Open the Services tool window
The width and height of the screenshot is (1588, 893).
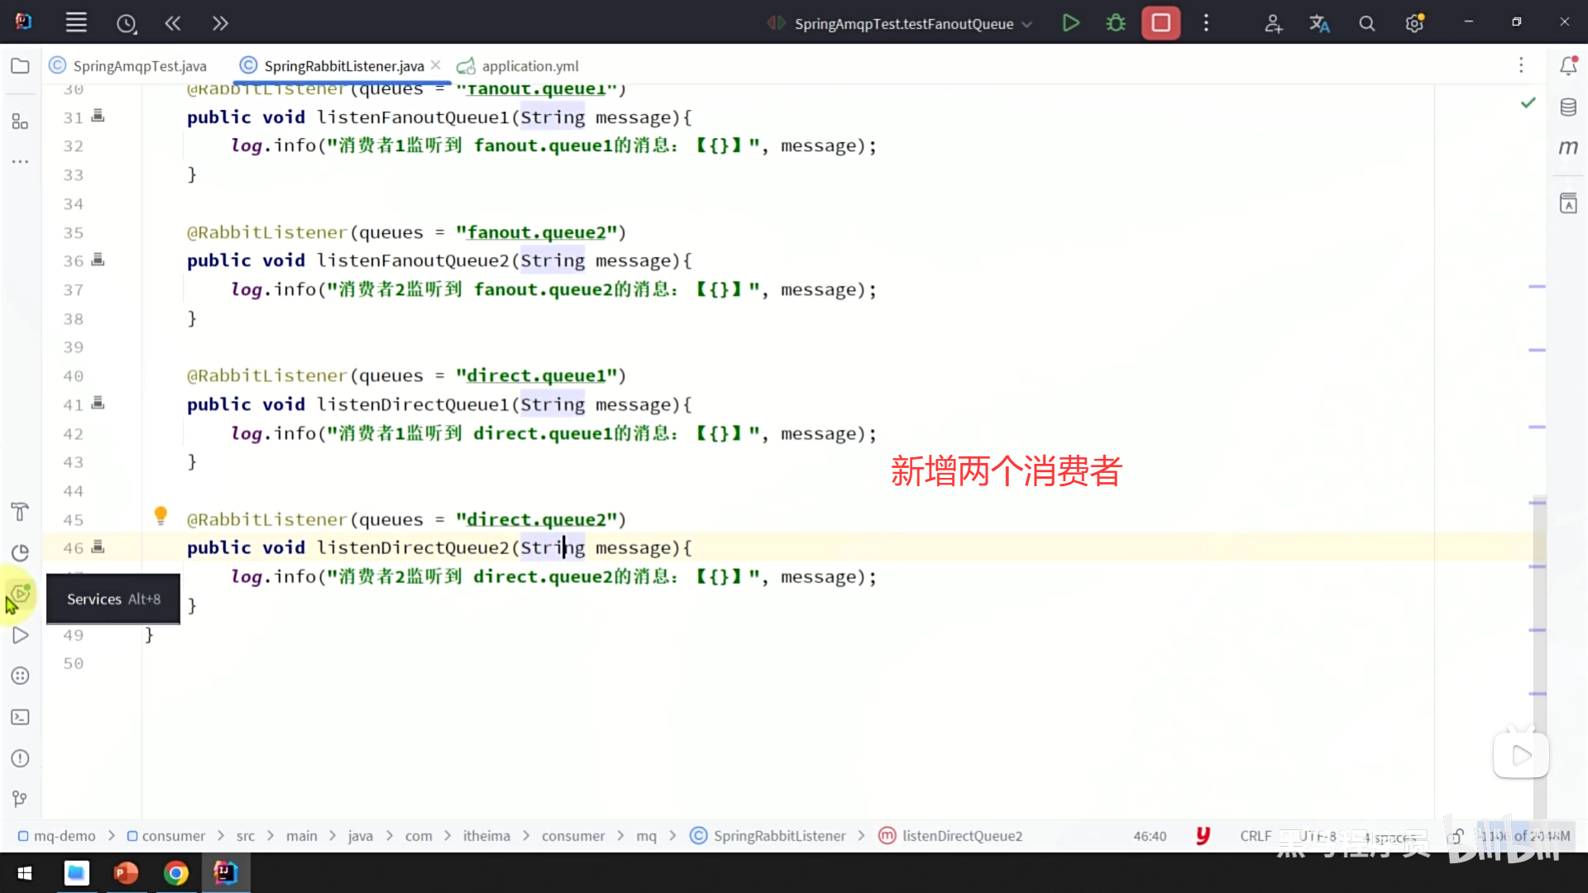(x=21, y=595)
